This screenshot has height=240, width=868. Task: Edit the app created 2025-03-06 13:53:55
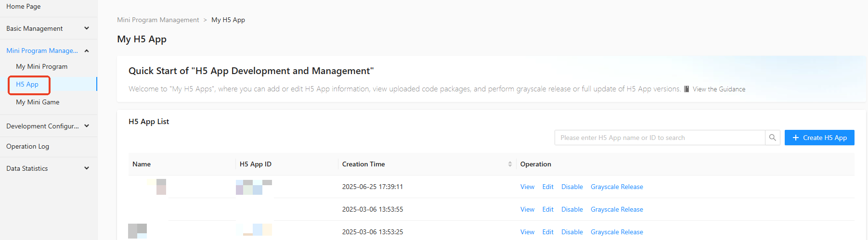[x=548, y=209]
